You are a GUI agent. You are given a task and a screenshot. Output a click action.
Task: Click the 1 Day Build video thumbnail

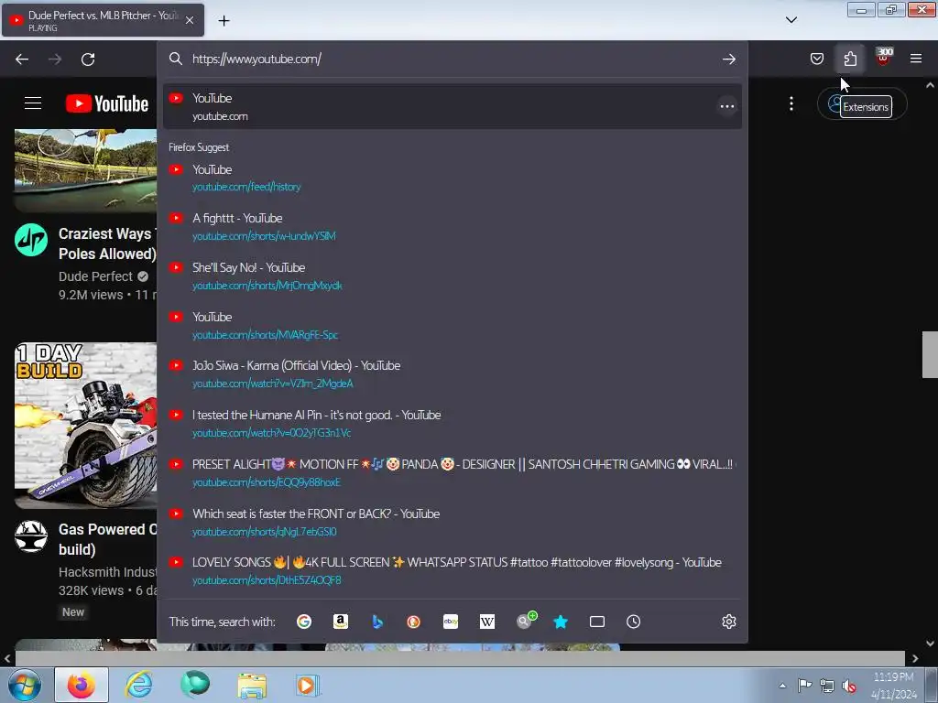point(85,425)
